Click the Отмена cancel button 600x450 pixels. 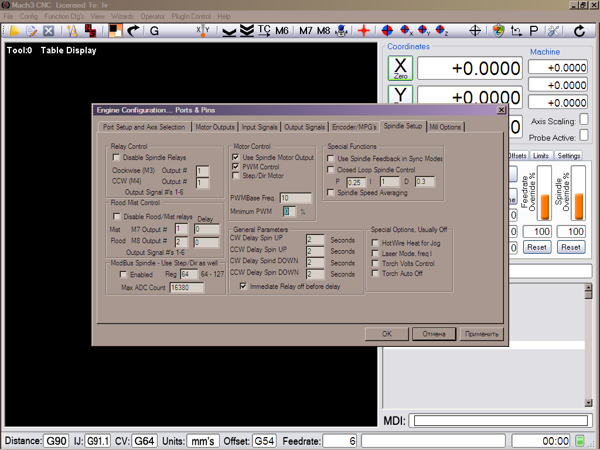pos(434,333)
